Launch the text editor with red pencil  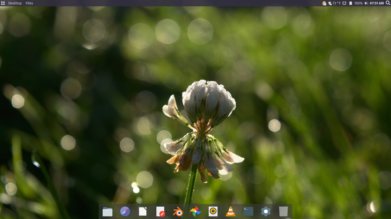[x=160, y=212]
